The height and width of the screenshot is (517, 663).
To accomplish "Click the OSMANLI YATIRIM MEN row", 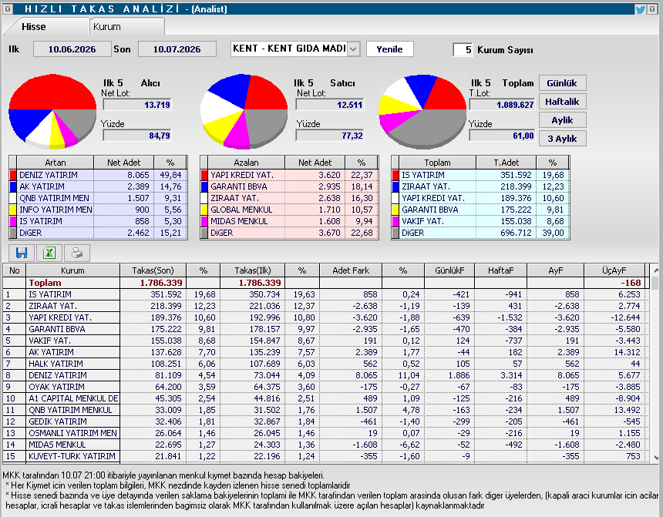I will (324, 433).
